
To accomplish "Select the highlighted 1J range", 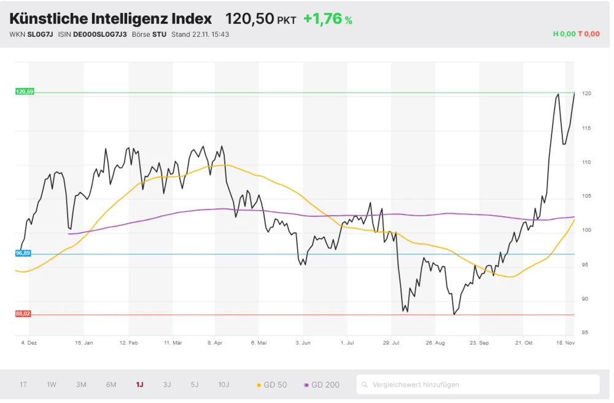I will click(139, 384).
